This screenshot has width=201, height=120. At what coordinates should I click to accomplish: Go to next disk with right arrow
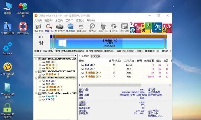(43, 37)
